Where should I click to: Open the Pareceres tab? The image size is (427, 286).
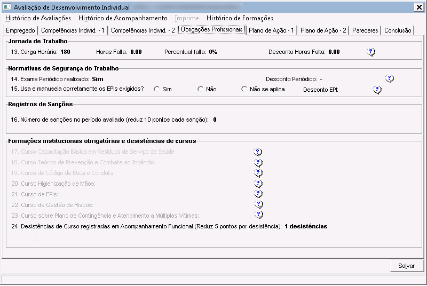pos(365,30)
